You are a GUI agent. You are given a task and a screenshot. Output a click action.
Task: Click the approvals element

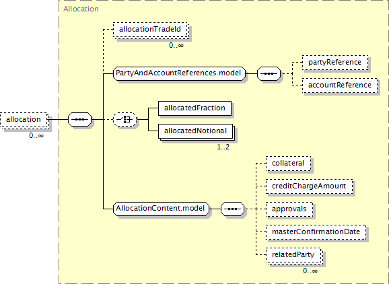click(x=289, y=209)
